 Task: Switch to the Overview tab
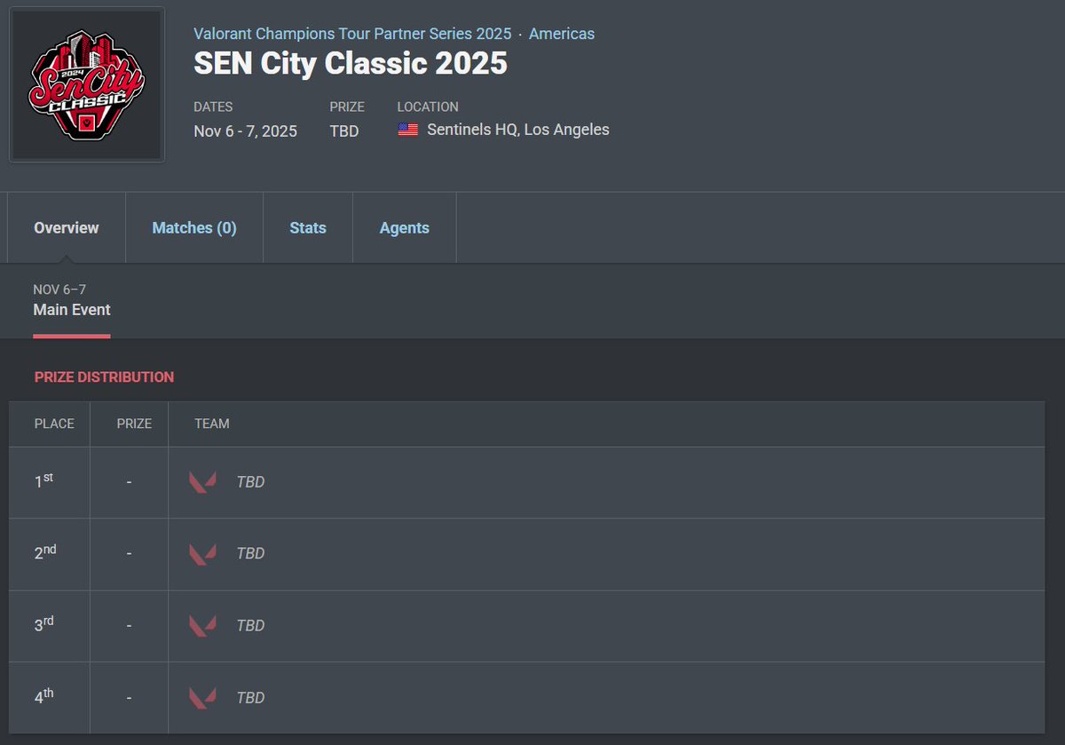(67, 228)
